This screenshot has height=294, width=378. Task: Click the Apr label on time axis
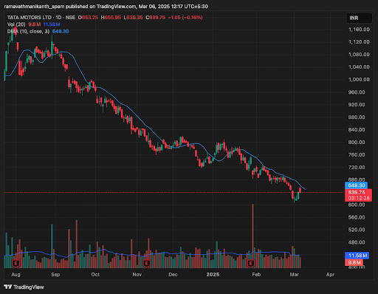(x=330, y=274)
